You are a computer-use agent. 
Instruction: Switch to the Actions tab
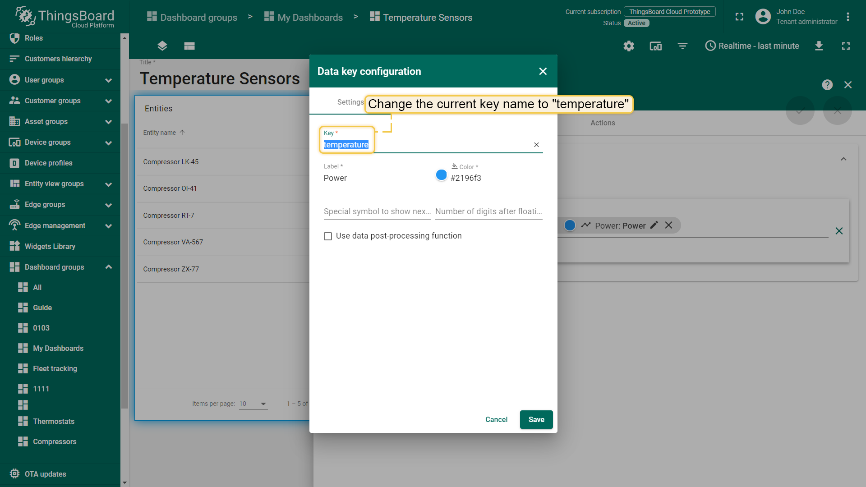603,123
